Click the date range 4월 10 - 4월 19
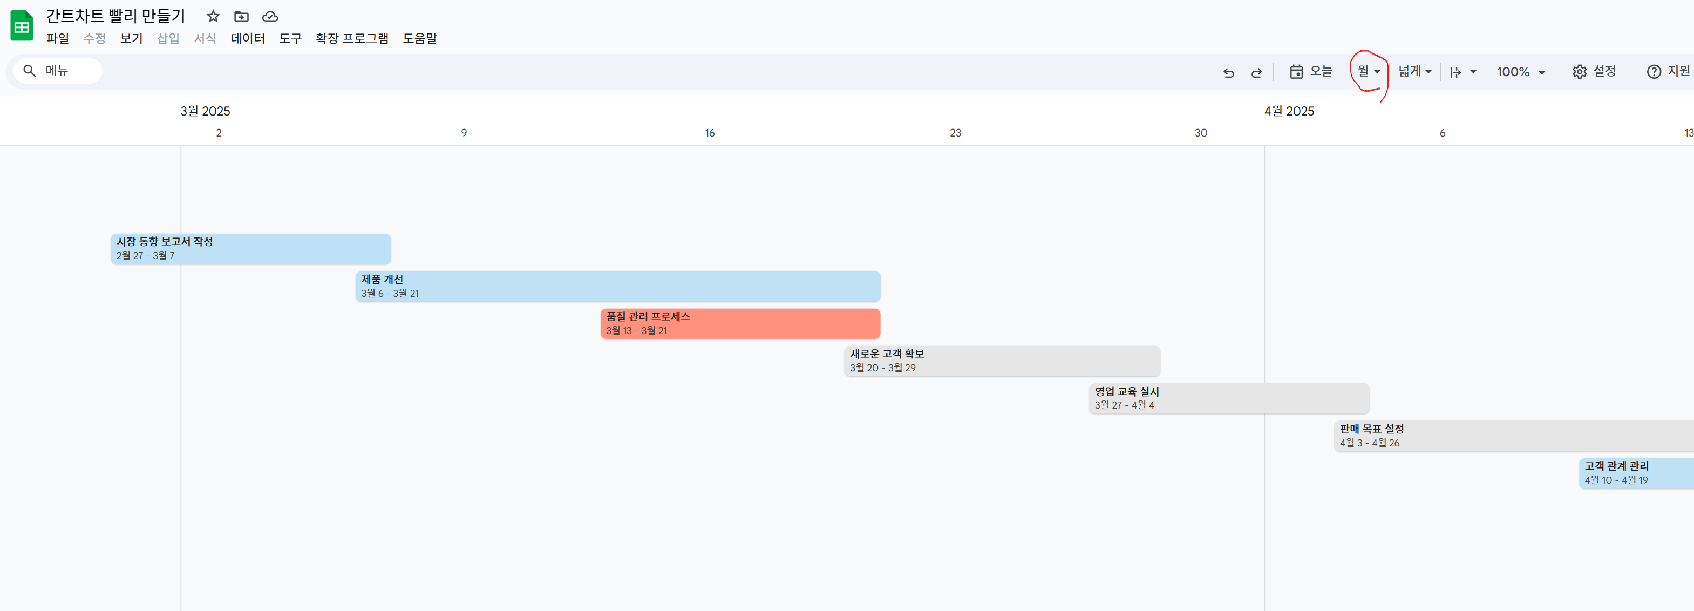Screen dimensions: 1694x611 pos(1616,480)
